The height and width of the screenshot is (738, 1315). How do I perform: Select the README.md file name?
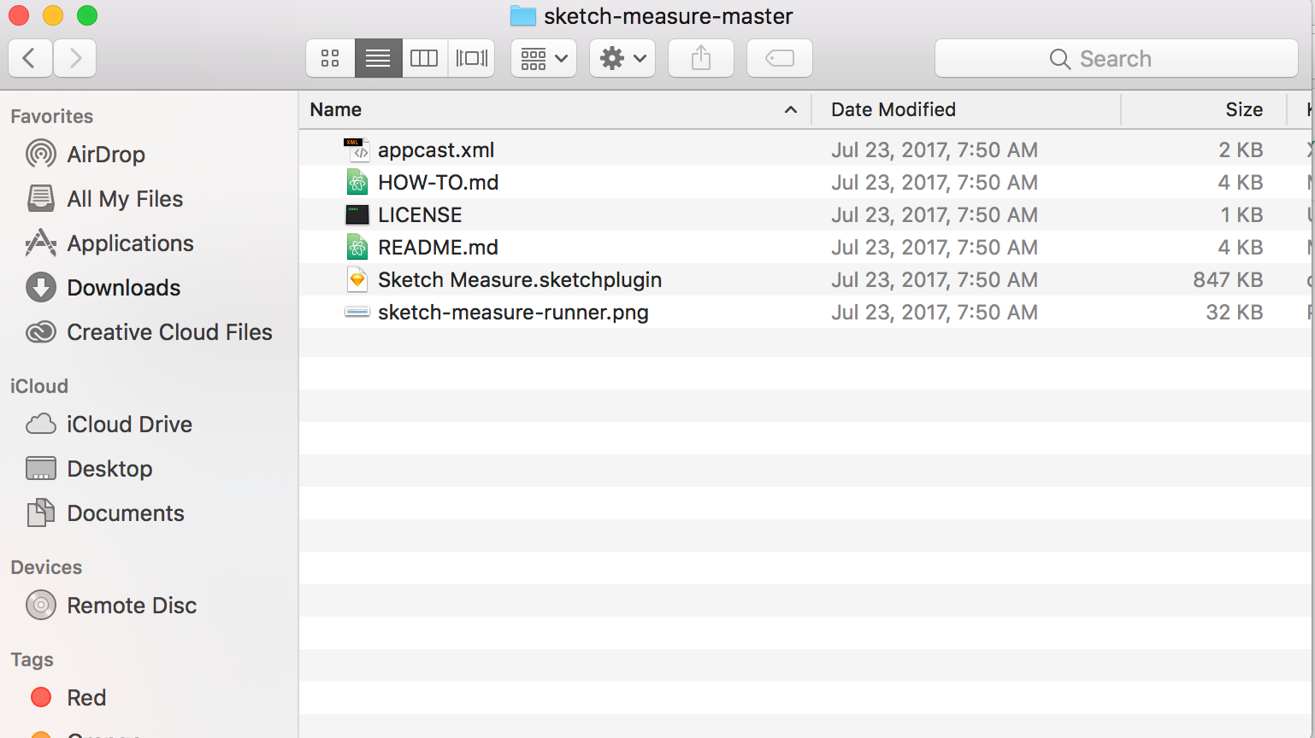pyautogui.click(x=438, y=247)
